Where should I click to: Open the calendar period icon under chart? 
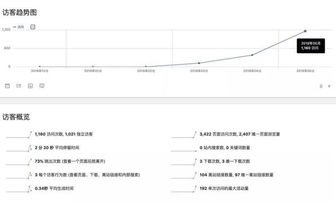coord(7,86)
